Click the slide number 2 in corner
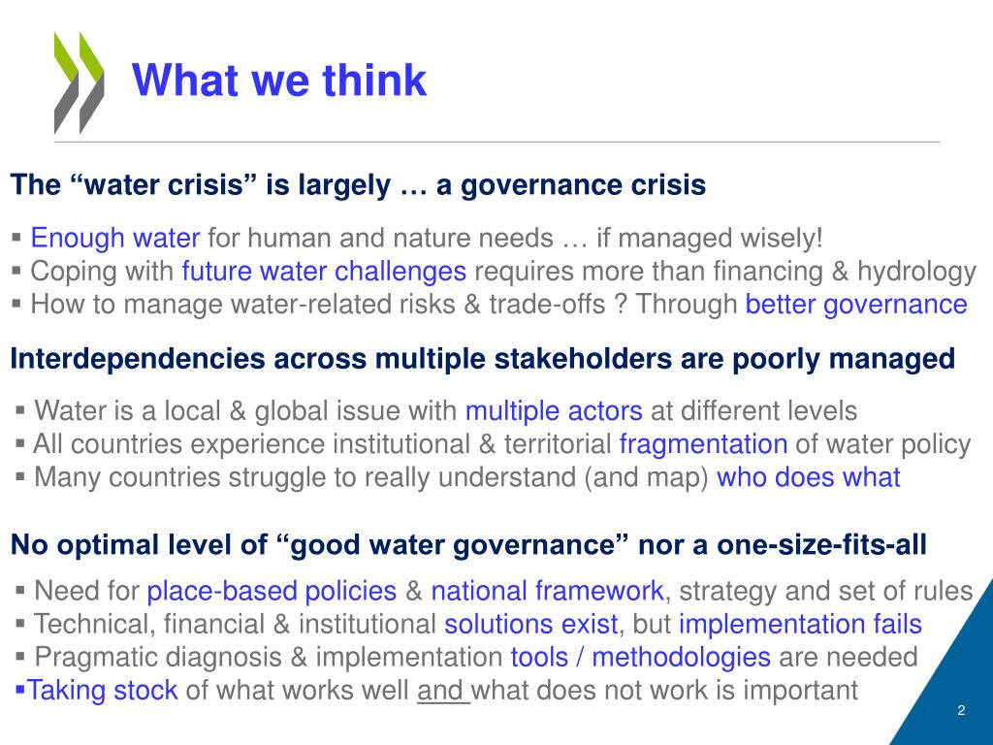 (961, 711)
